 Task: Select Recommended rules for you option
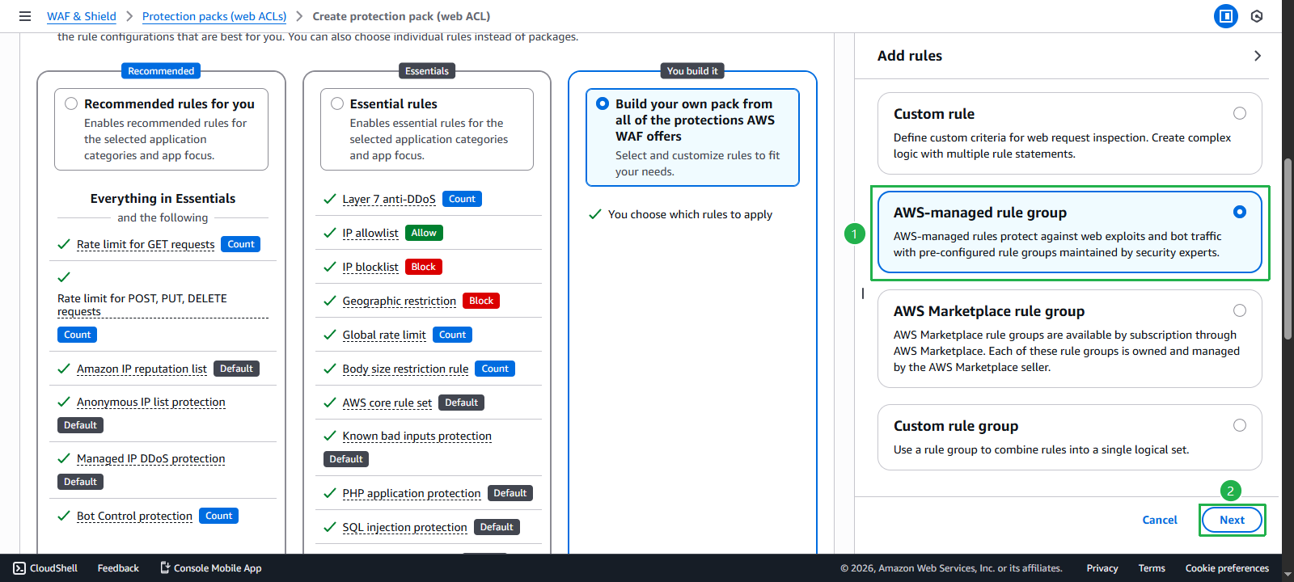click(71, 103)
